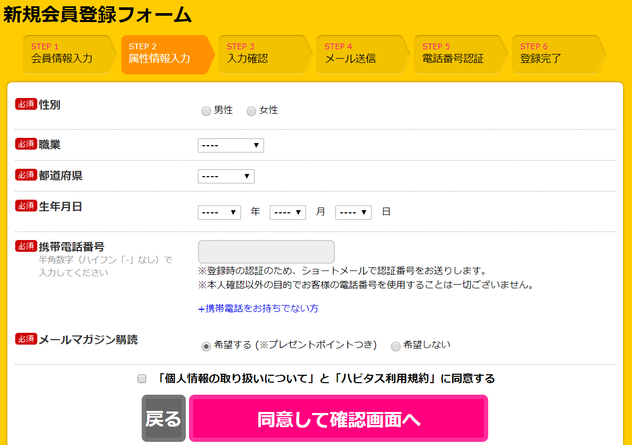Click the note about ショートメールで認証番号

pyautogui.click(x=343, y=271)
